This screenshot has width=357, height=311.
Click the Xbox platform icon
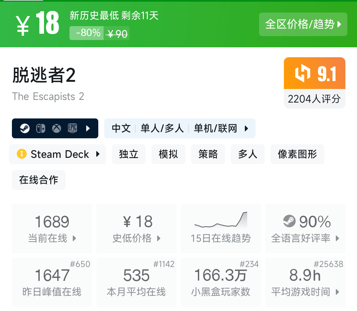(x=57, y=128)
